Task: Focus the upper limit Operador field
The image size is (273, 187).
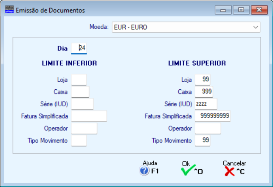Action: [208, 128]
